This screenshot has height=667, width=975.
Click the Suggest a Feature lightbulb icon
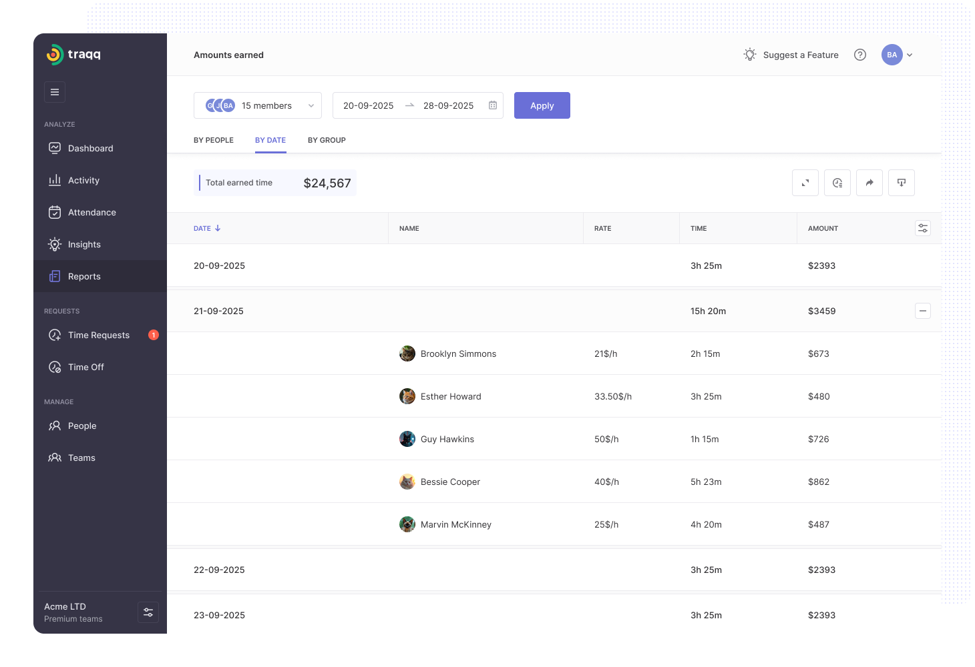click(x=750, y=55)
